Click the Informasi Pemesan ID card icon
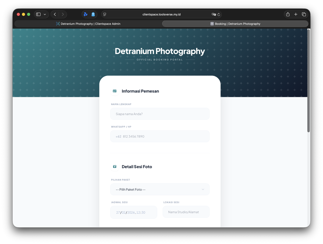The image size is (323, 244). (x=115, y=91)
